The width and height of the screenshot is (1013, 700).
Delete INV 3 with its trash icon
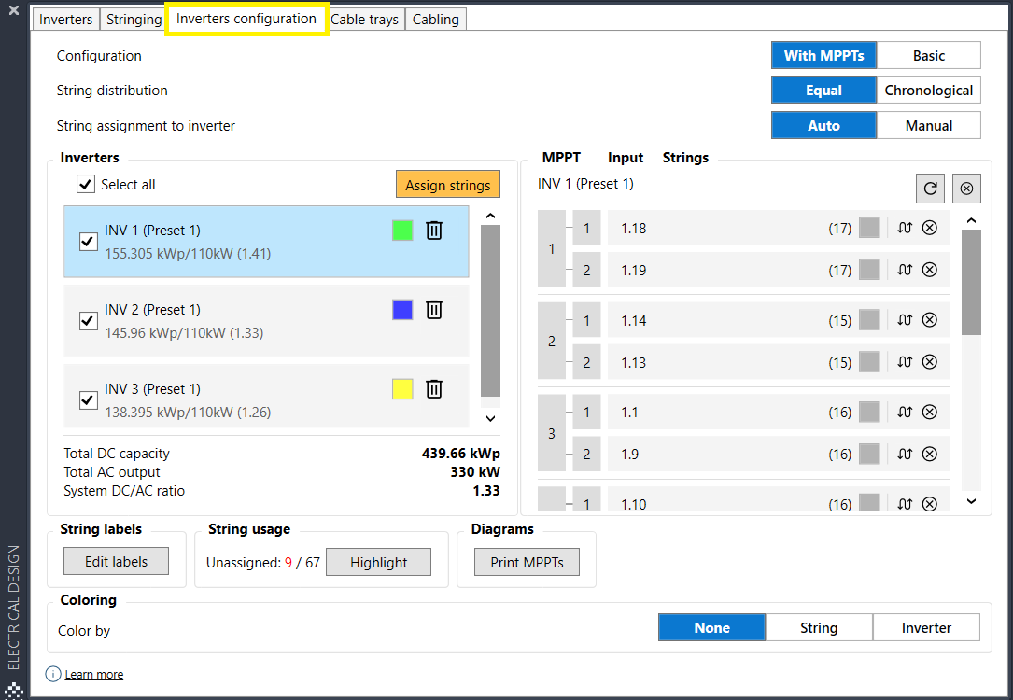point(433,388)
